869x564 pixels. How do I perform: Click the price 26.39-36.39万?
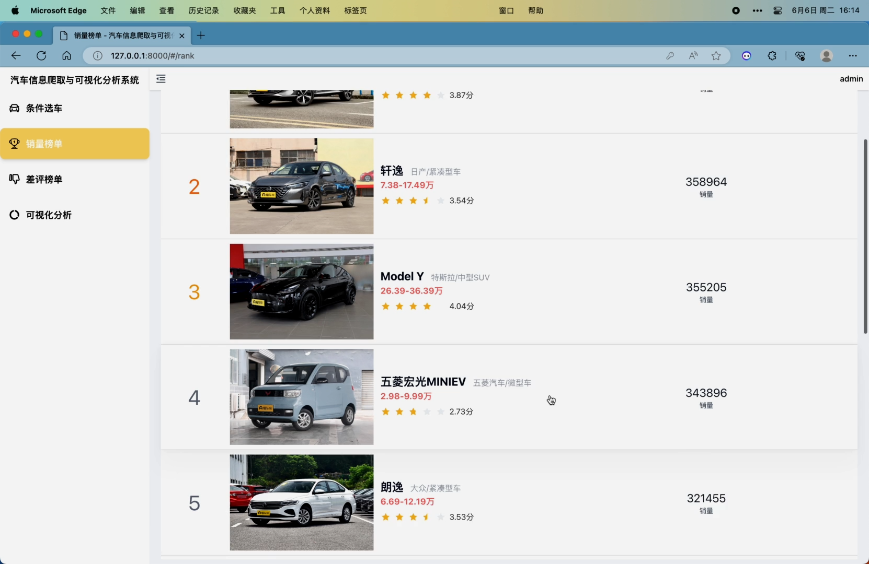(411, 291)
